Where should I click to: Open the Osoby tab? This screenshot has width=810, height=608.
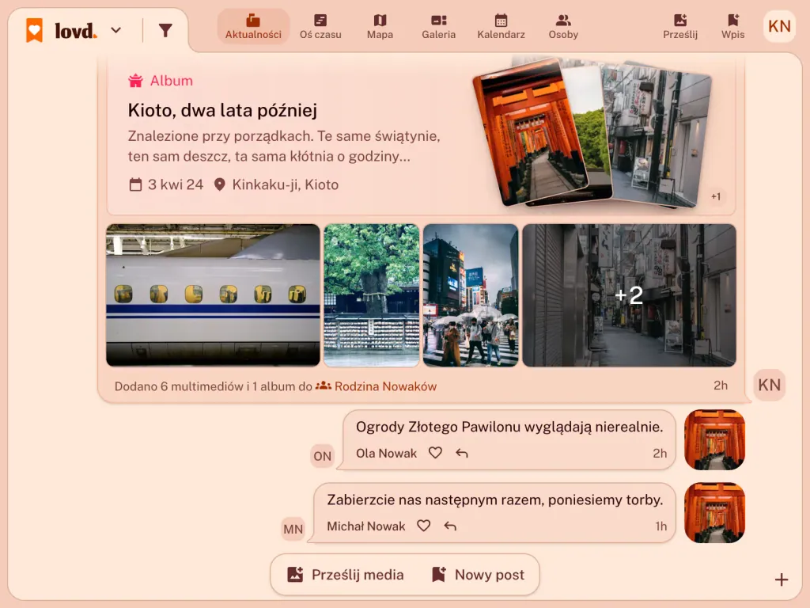click(563, 26)
